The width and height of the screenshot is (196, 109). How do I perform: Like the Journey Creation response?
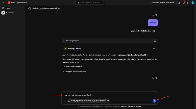153,78
